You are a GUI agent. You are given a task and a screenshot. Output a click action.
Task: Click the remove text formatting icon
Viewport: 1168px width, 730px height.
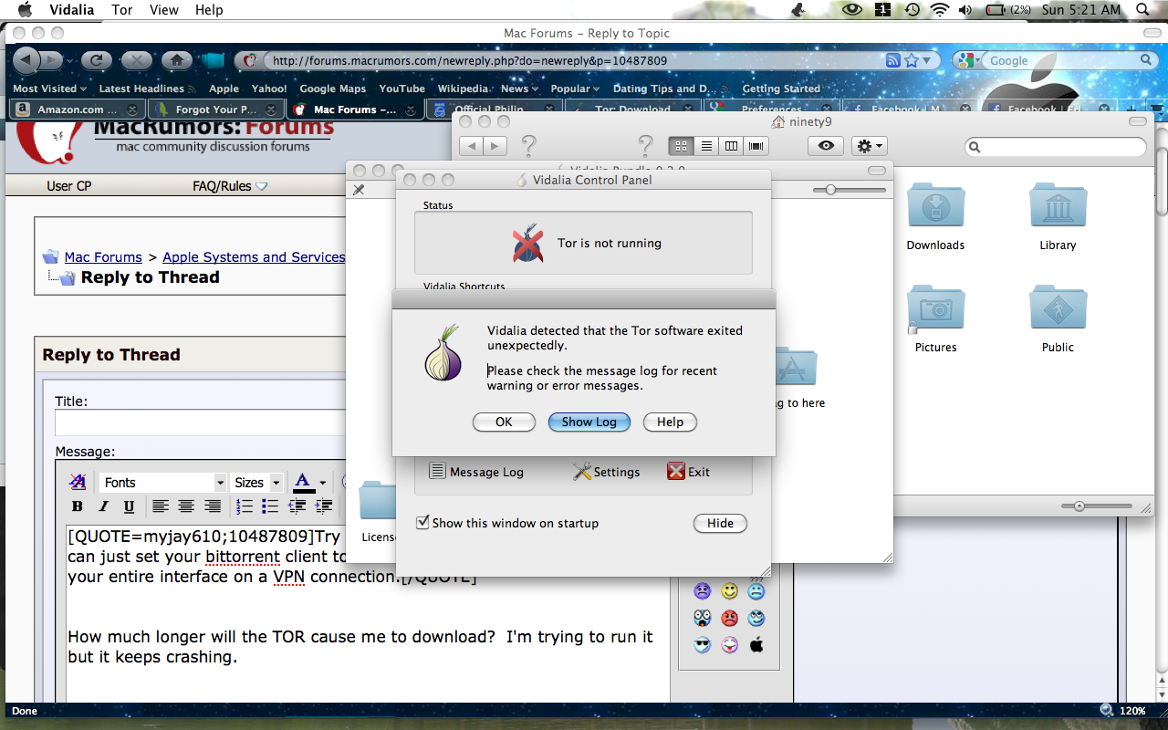78,482
